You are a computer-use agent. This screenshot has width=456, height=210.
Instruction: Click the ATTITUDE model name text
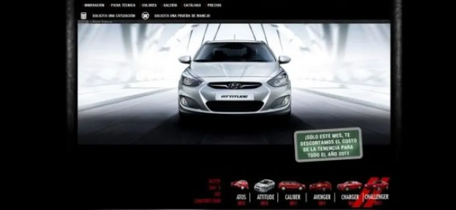(265, 197)
